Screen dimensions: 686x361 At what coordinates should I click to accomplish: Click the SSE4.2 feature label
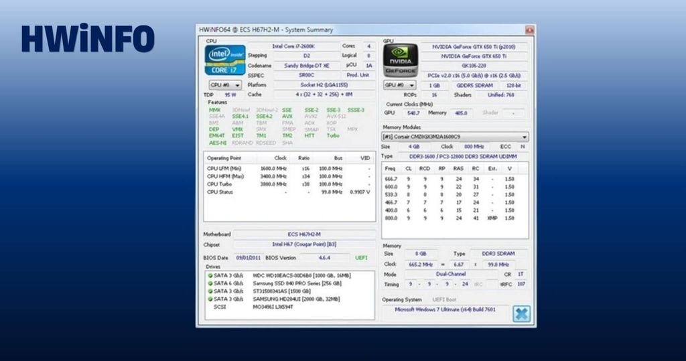(264, 117)
